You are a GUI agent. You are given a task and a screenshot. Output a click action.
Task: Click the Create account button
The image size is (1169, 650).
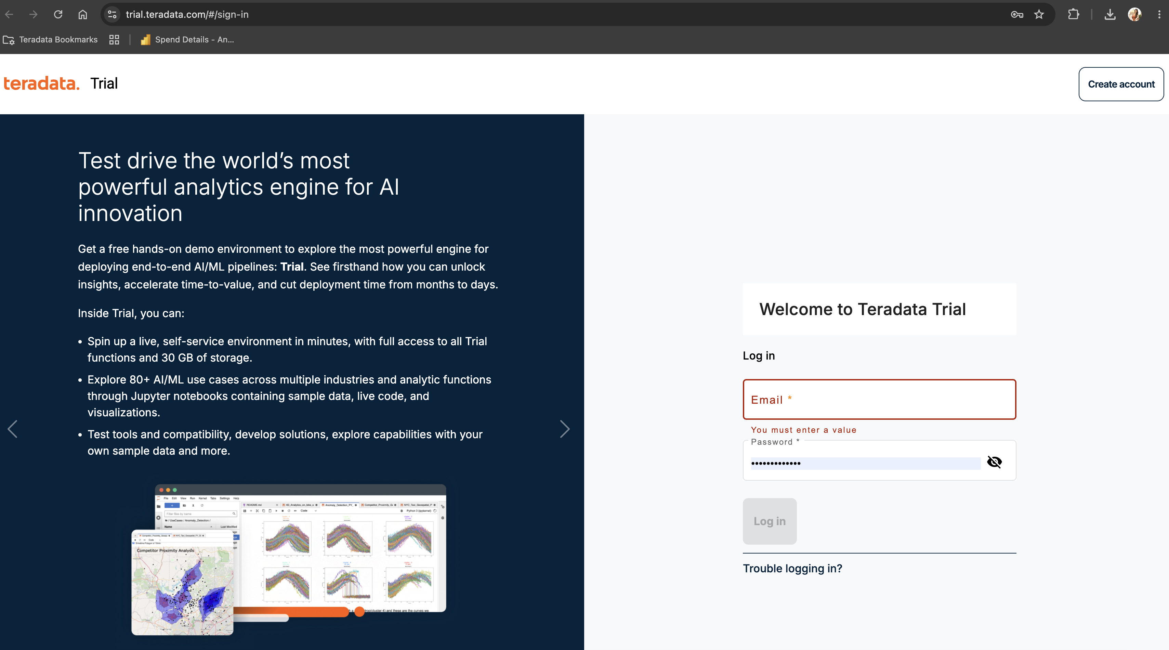click(x=1121, y=84)
